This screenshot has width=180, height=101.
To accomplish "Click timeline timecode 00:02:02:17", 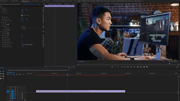I will (x=11, y=73).
